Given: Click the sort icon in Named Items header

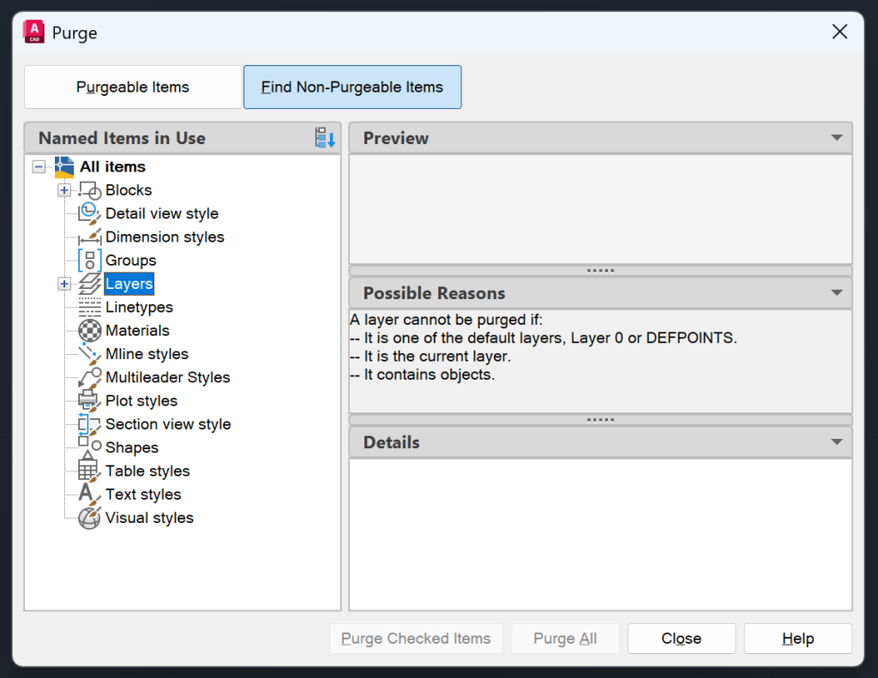Looking at the screenshot, I should (x=324, y=137).
